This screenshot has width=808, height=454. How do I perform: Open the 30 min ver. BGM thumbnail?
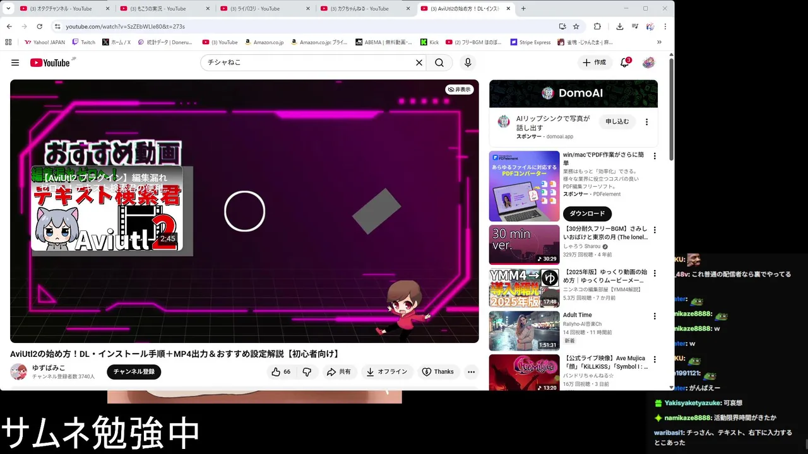524,245
